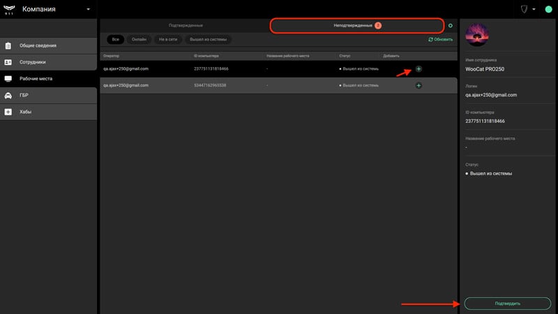Filter workstations by Онлайн
Viewport: 558px width, 314px height.
(139, 40)
